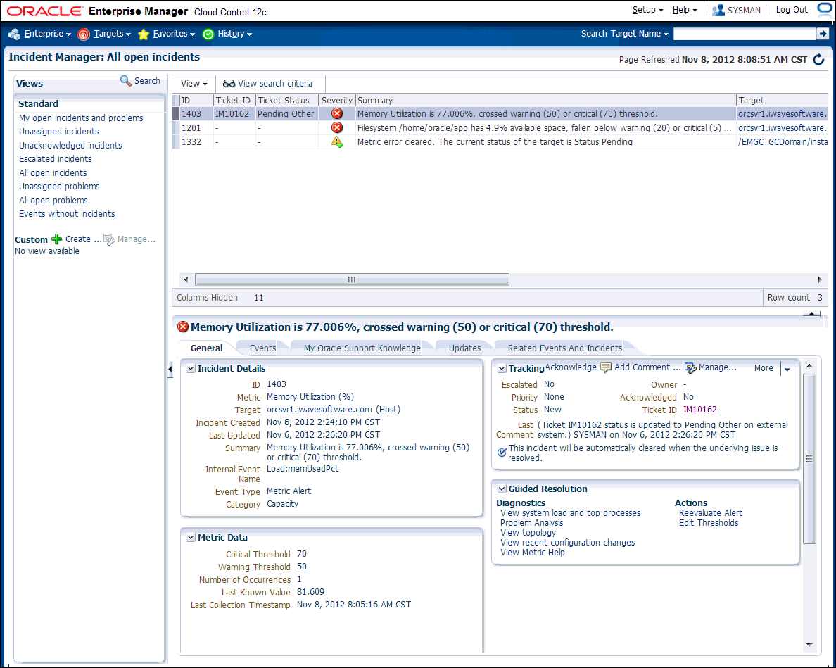
Task: Click the Manage icon in Tracking panel
Action: click(690, 368)
